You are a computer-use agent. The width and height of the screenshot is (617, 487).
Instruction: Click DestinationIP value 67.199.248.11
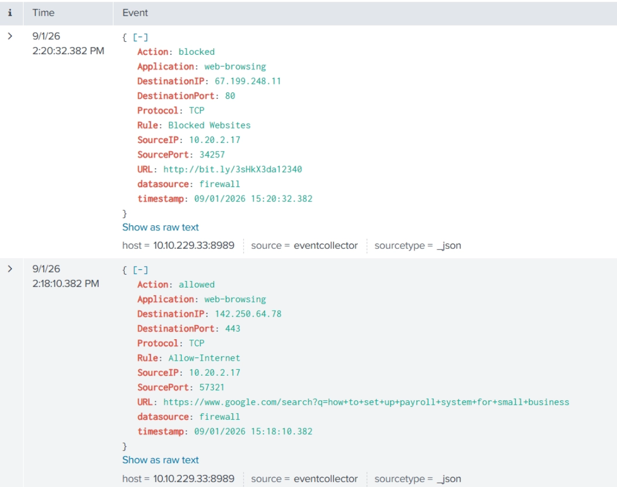click(x=248, y=82)
